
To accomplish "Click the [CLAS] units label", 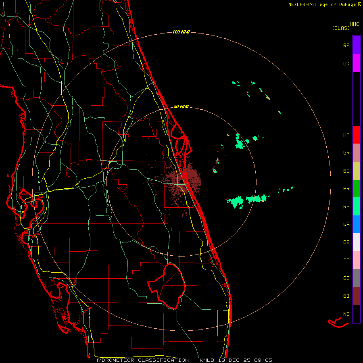I will click(x=341, y=28).
